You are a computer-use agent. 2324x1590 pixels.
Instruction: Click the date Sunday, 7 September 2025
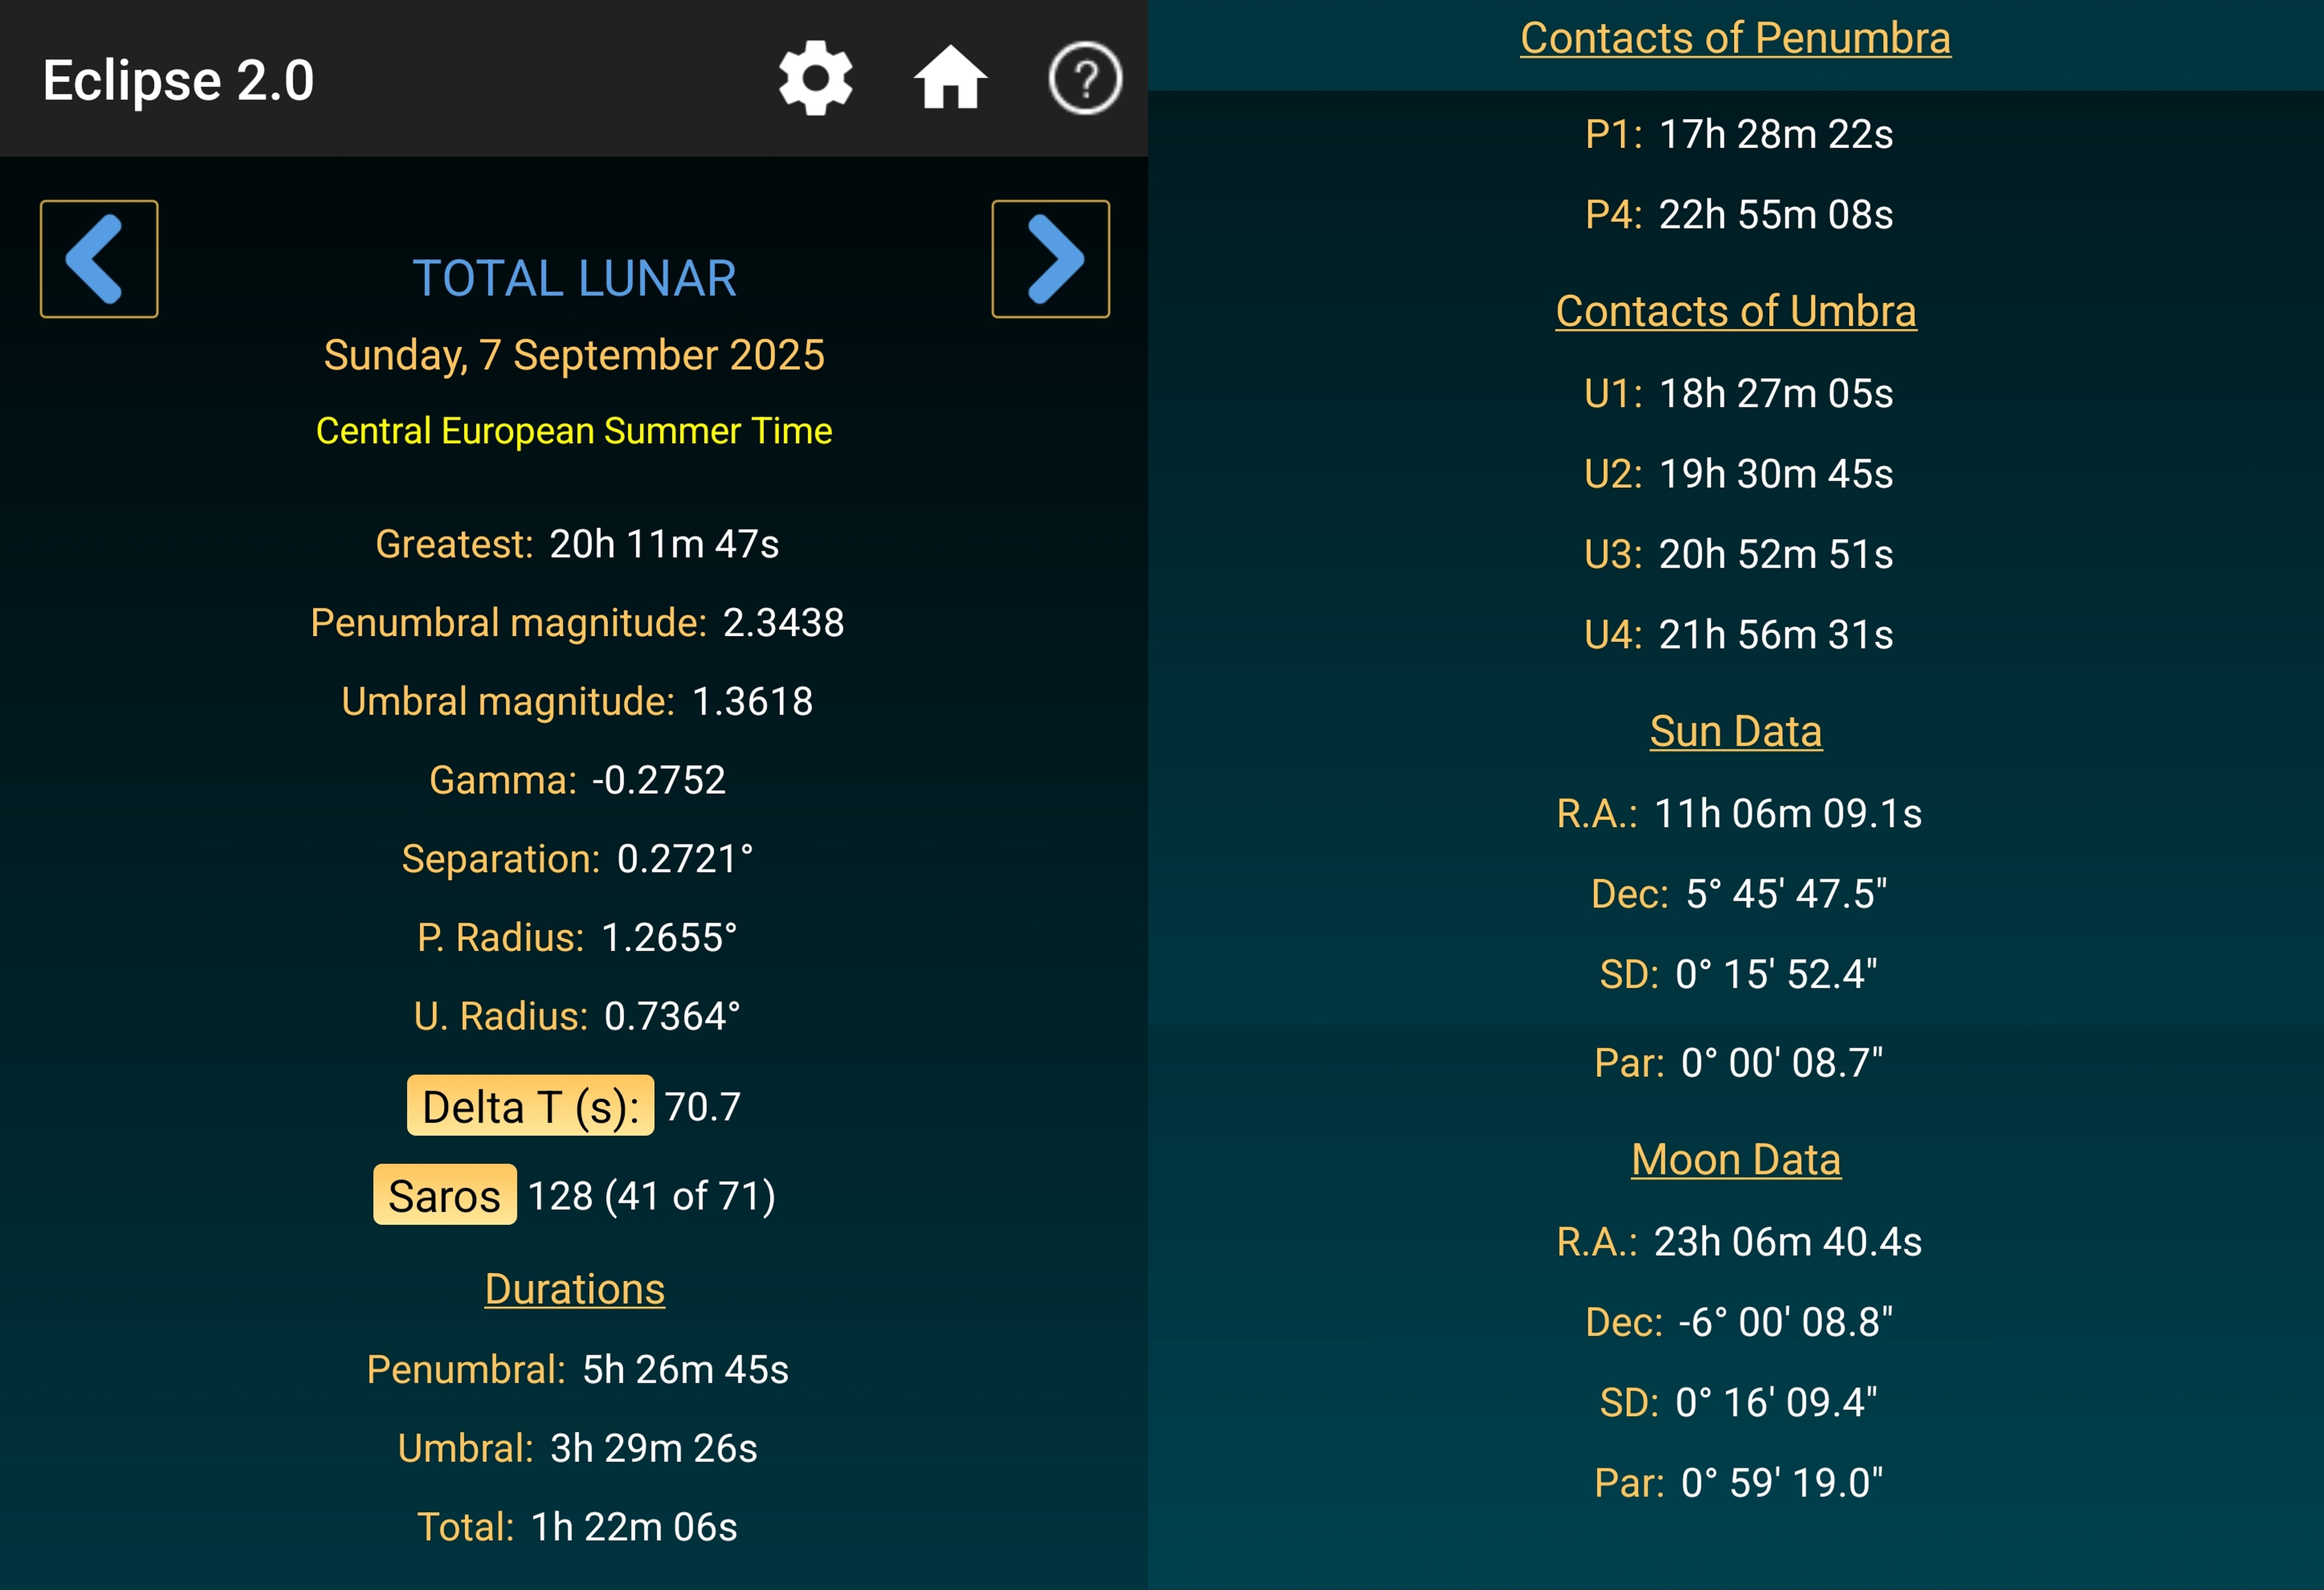pos(574,355)
